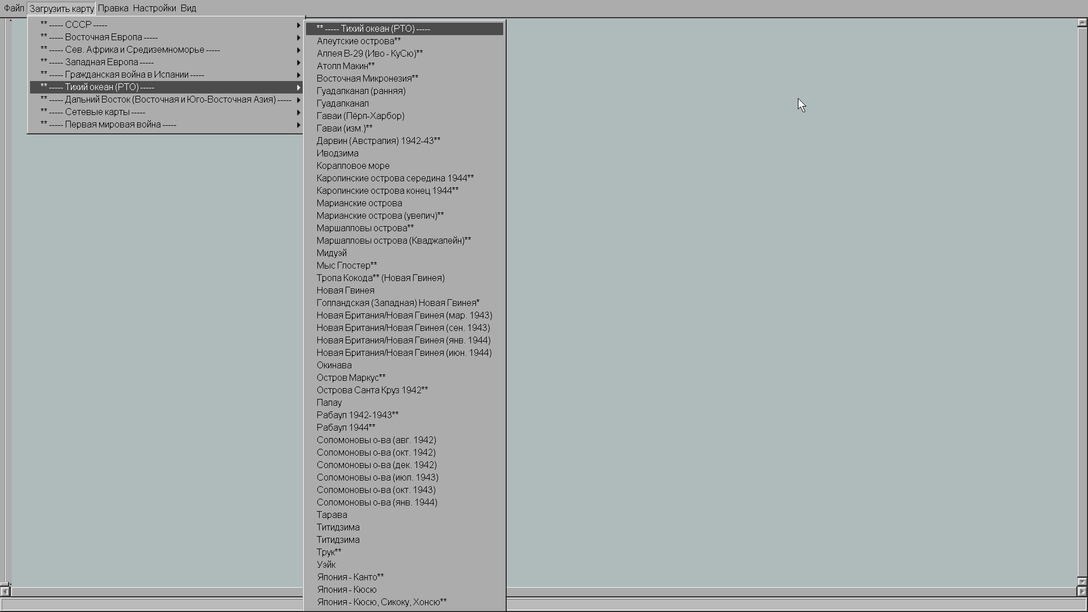Load the Тарава map

405,515
